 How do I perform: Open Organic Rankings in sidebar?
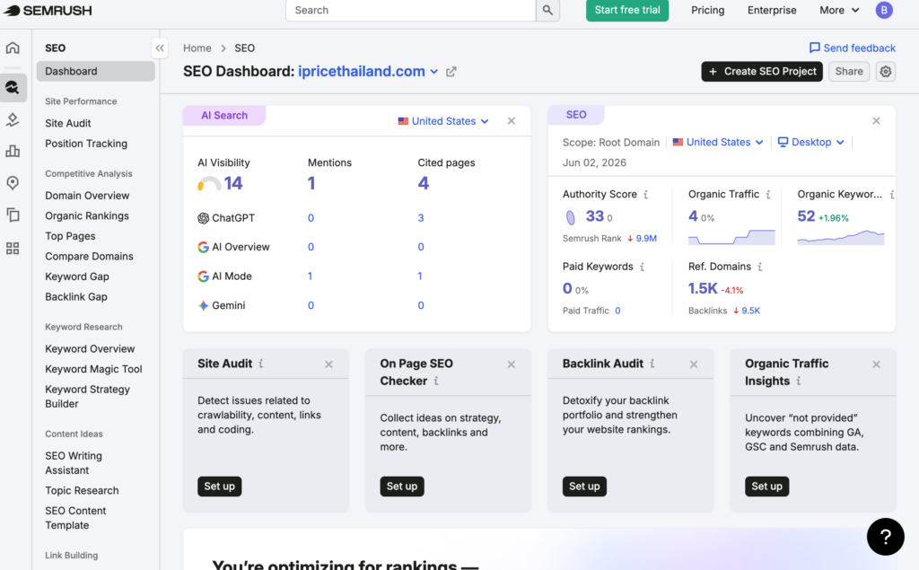[x=87, y=215]
